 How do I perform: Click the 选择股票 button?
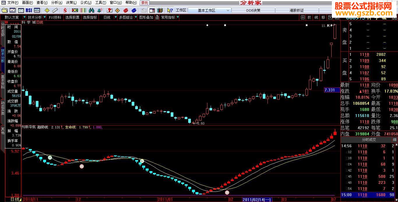click(72, 17)
